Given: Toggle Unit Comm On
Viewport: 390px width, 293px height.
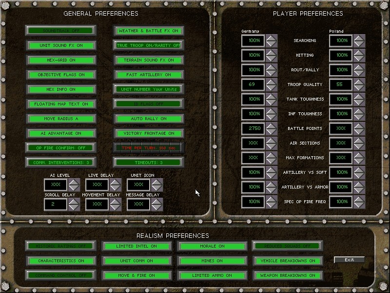Looking at the screenshot, I should (x=136, y=261).
